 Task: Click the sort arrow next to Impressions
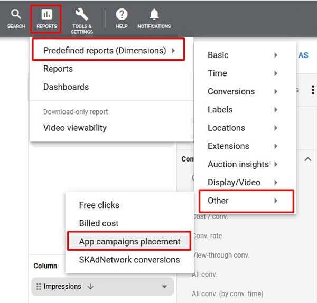click(90, 287)
